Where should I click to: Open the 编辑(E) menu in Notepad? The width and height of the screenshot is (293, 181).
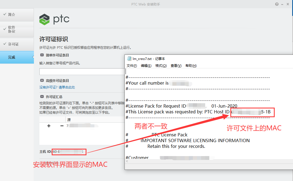coord(146,66)
